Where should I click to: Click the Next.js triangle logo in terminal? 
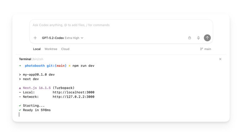20,88
